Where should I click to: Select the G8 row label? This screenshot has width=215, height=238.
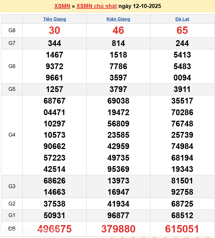(x=12, y=31)
